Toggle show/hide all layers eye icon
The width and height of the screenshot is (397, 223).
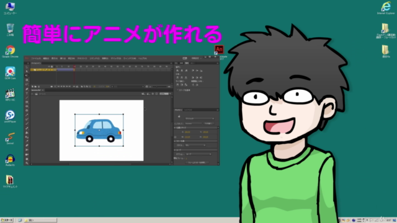point(49,66)
